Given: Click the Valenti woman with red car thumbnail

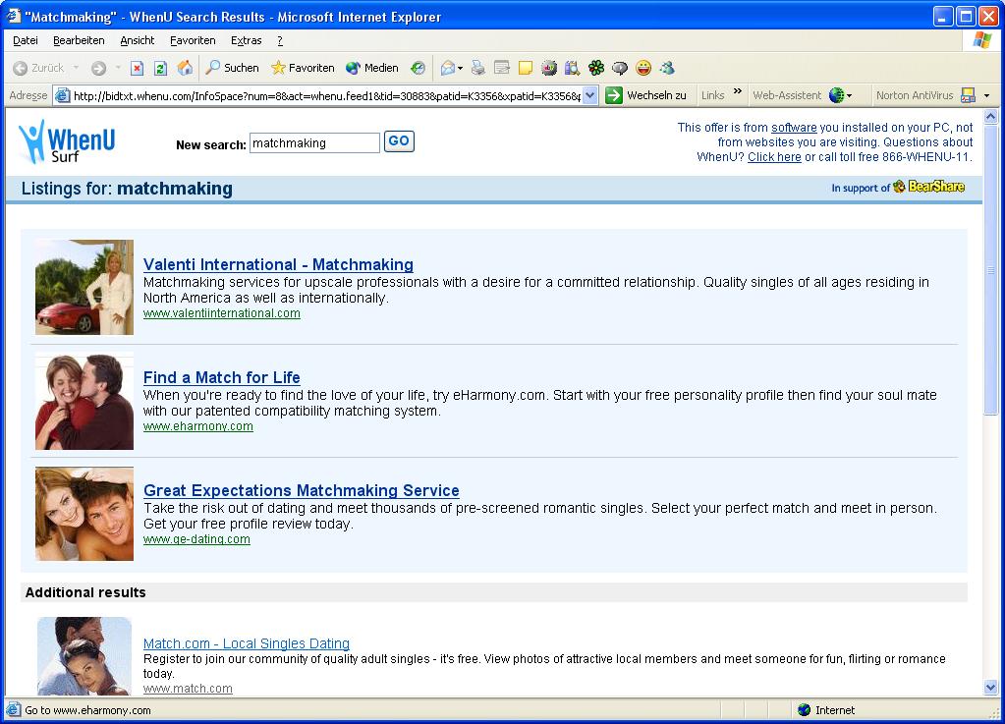Looking at the screenshot, I should point(84,287).
